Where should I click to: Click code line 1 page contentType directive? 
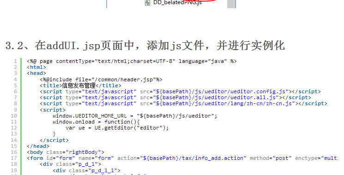(x=132, y=61)
